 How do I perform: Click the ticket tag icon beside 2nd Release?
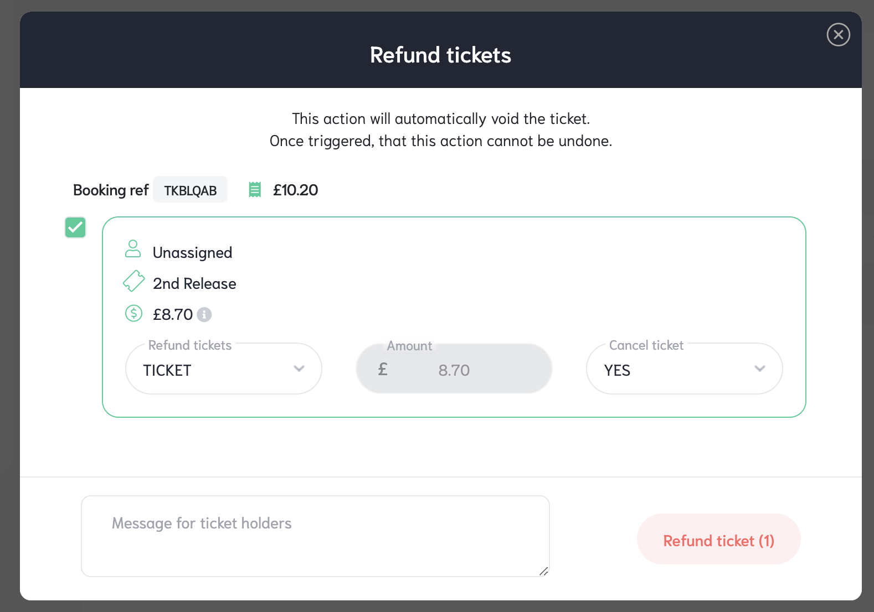(x=133, y=281)
